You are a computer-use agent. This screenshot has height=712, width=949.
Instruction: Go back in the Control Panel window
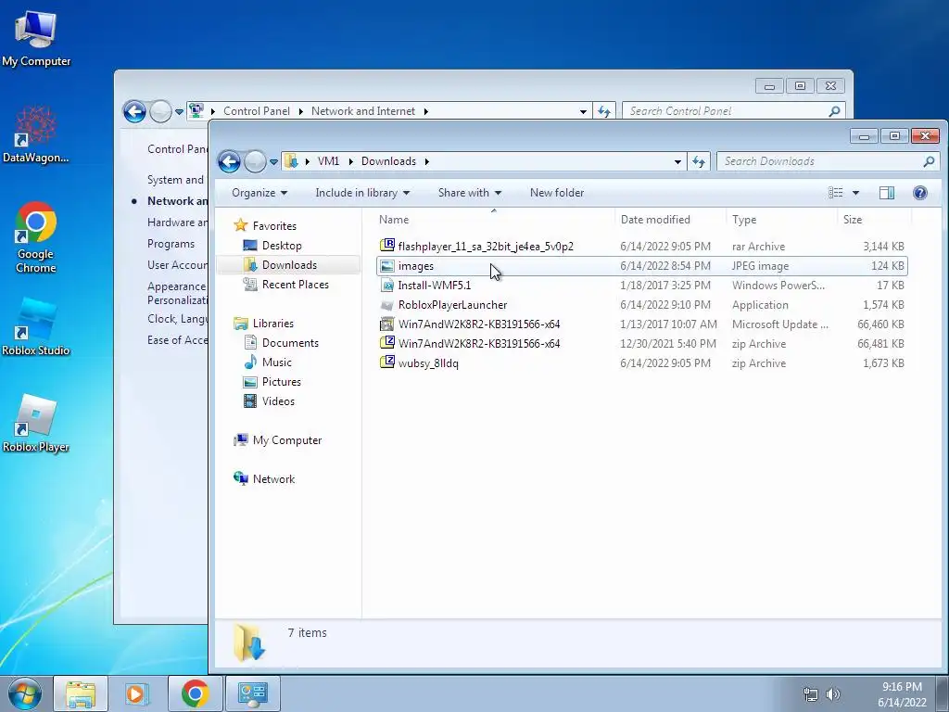tap(134, 111)
